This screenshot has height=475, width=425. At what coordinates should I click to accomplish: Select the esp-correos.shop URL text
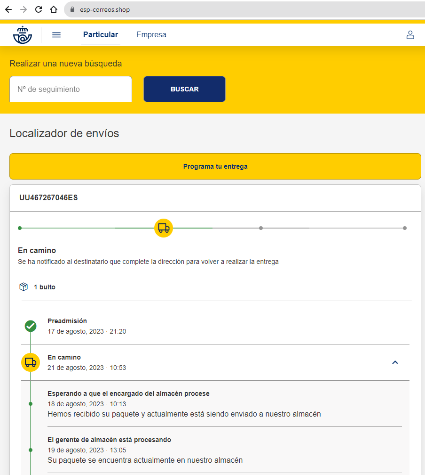click(x=104, y=10)
